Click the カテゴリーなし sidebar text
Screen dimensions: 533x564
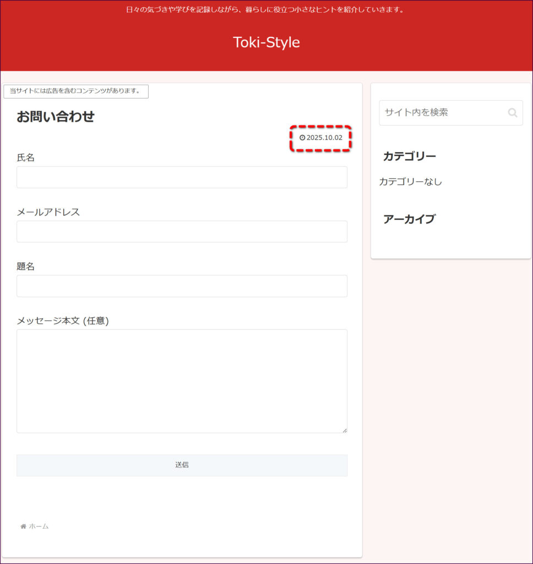(x=410, y=182)
